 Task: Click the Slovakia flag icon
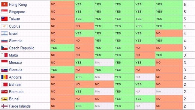point(4,70)
